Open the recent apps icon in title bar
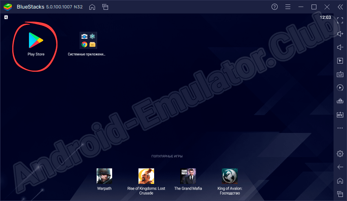The height and width of the screenshot is (201, 347). point(105,7)
